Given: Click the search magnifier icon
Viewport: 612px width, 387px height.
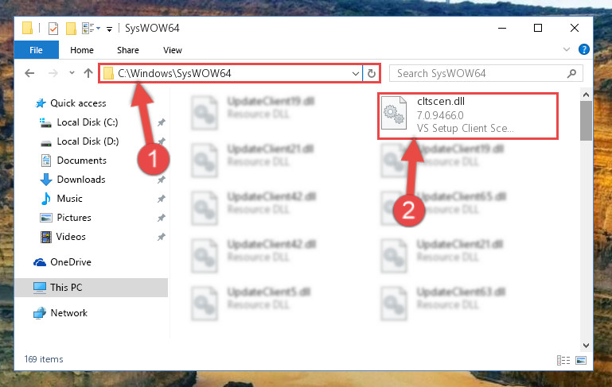Looking at the screenshot, I should click(571, 73).
